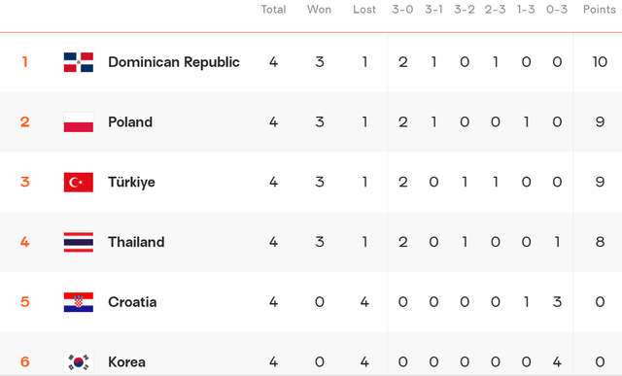This screenshot has height=376, width=622.
Task: Select the Croatia flag icon
Action: coord(79,302)
